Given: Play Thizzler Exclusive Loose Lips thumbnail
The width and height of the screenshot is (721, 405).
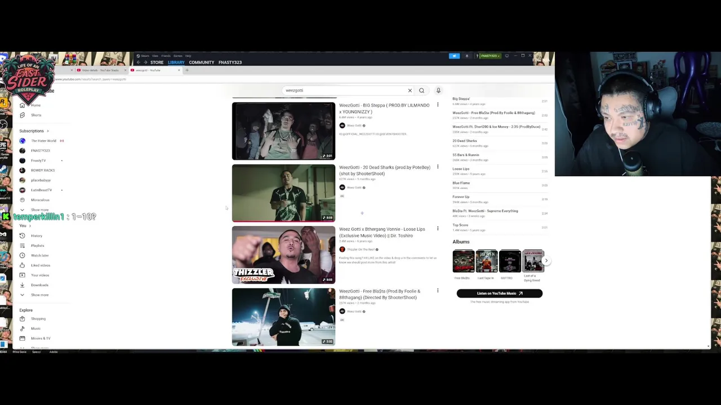Looking at the screenshot, I should (283, 255).
